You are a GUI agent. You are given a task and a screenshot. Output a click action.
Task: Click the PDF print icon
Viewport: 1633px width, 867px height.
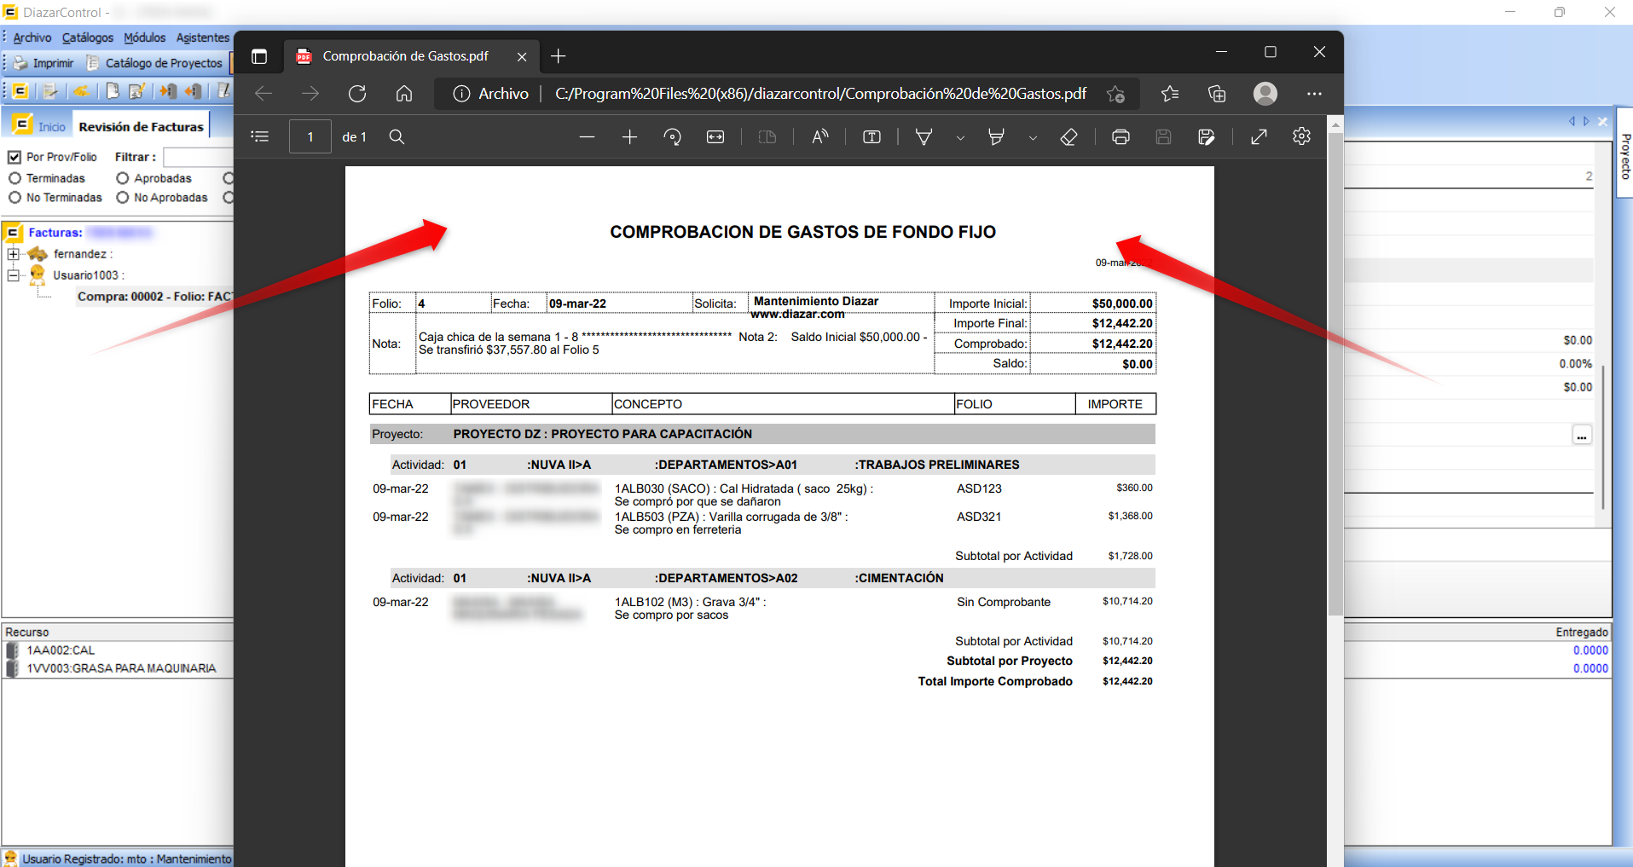[1121, 137]
